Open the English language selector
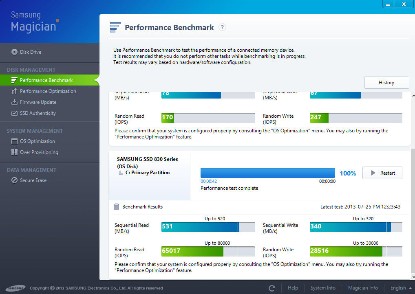415x294 pixels. [x=401, y=288]
